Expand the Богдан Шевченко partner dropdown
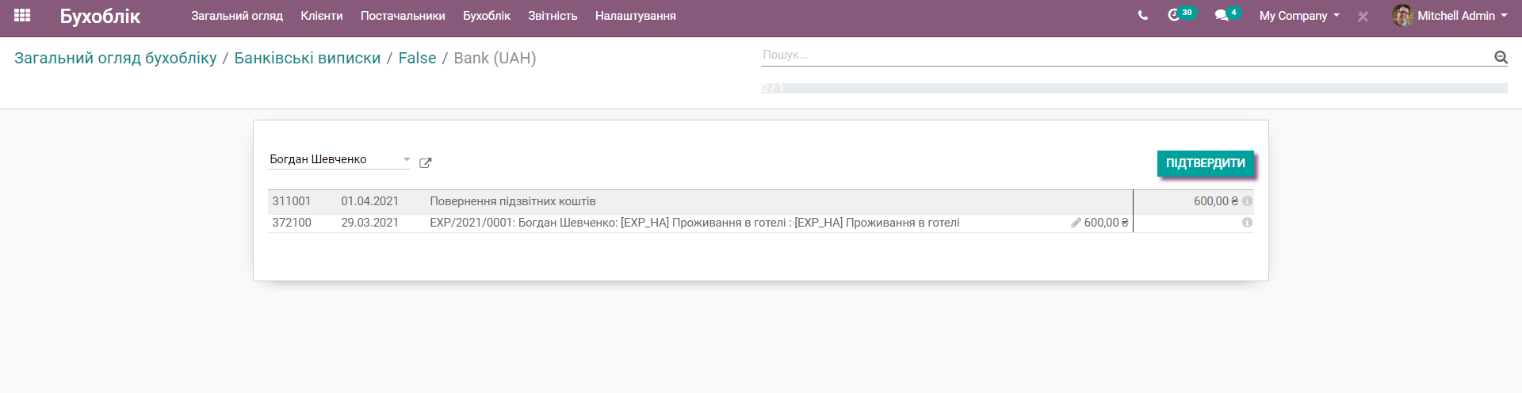 407,159
